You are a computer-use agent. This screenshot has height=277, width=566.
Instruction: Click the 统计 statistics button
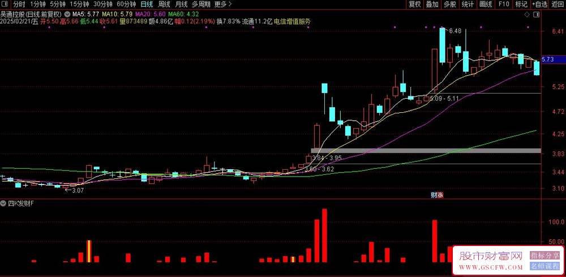(x=468, y=5)
